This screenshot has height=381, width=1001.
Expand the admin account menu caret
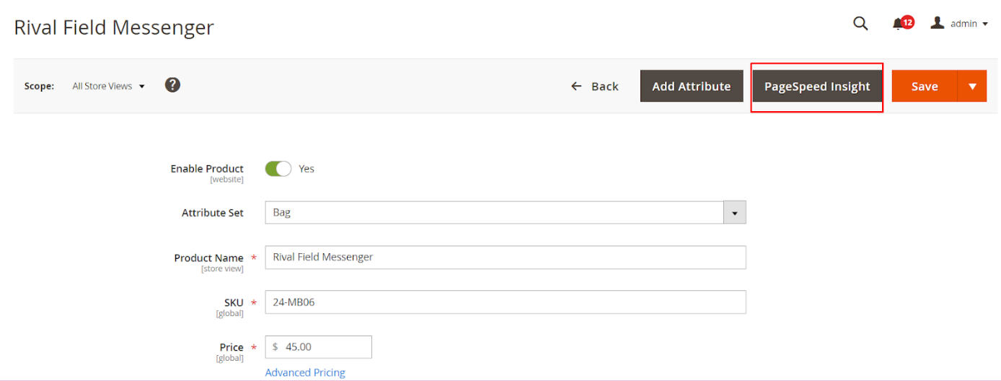985,25
